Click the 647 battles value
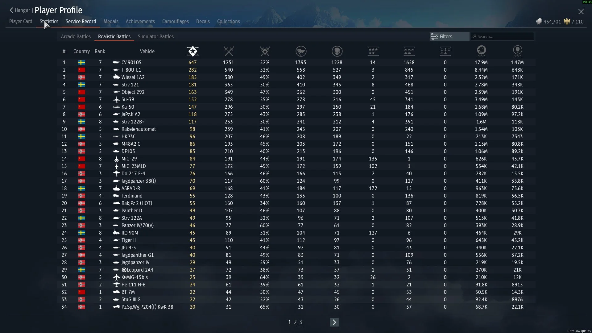The width and height of the screenshot is (592, 333). [x=193, y=62]
